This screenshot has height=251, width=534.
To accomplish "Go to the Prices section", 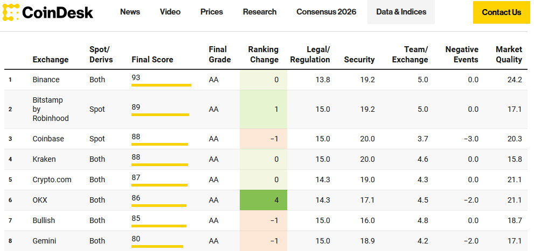I will click(x=211, y=12).
